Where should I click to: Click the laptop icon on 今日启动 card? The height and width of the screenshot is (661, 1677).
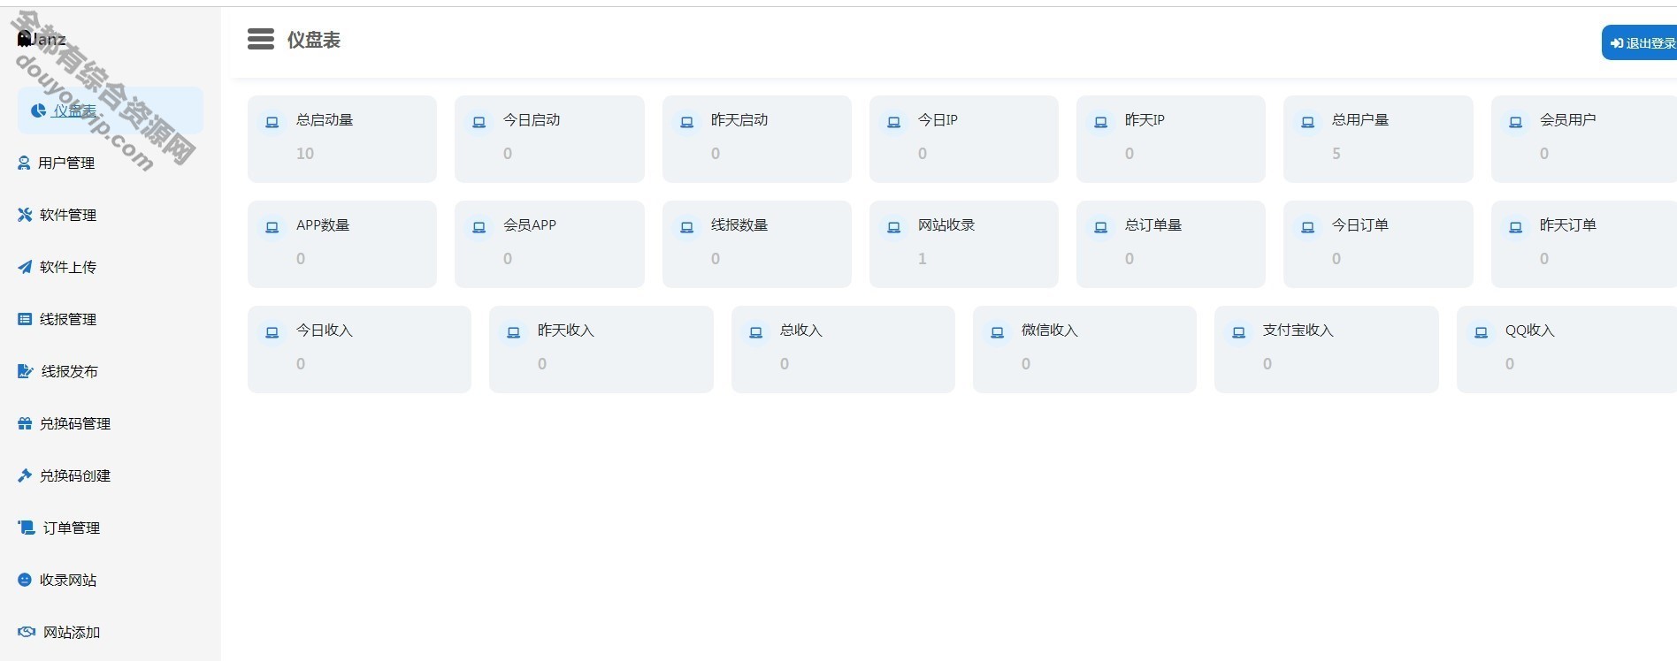click(479, 122)
